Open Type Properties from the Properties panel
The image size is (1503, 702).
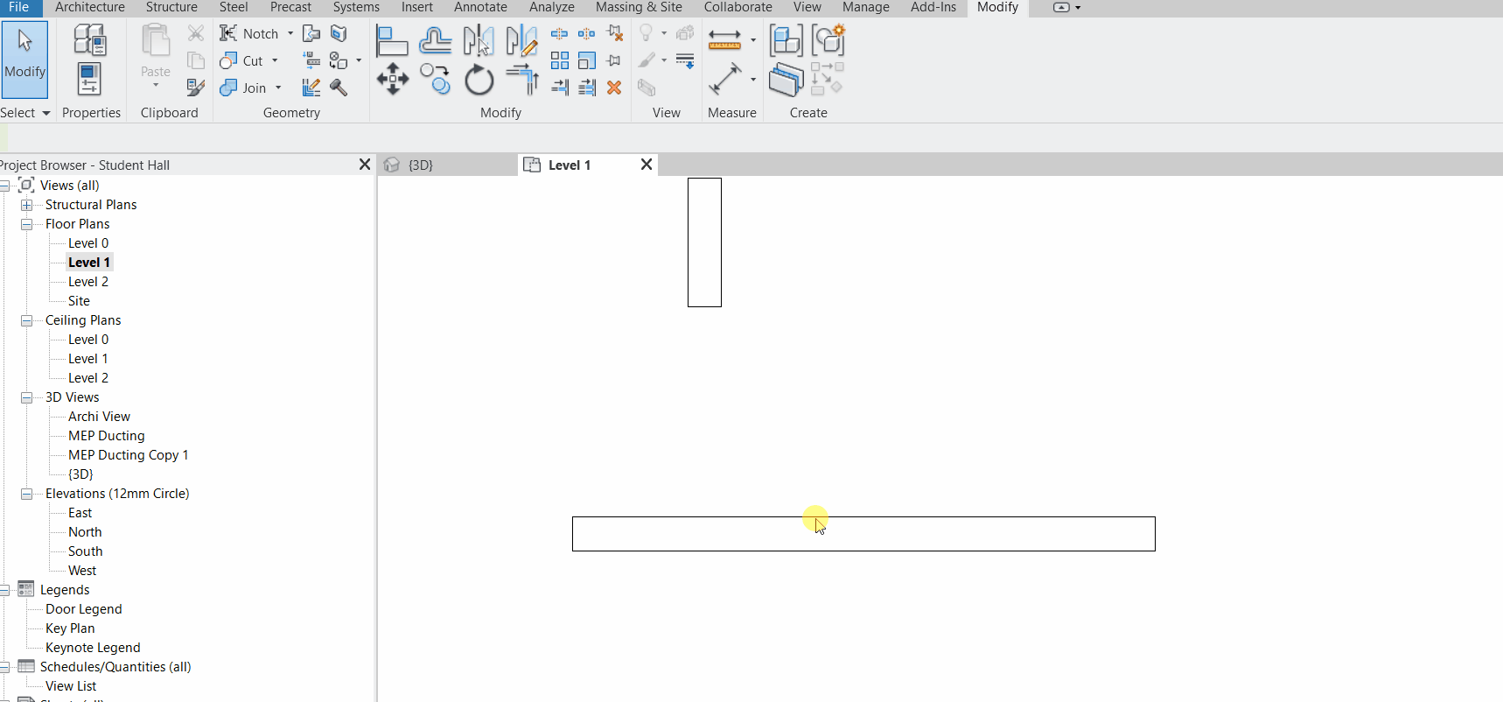(x=89, y=40)
